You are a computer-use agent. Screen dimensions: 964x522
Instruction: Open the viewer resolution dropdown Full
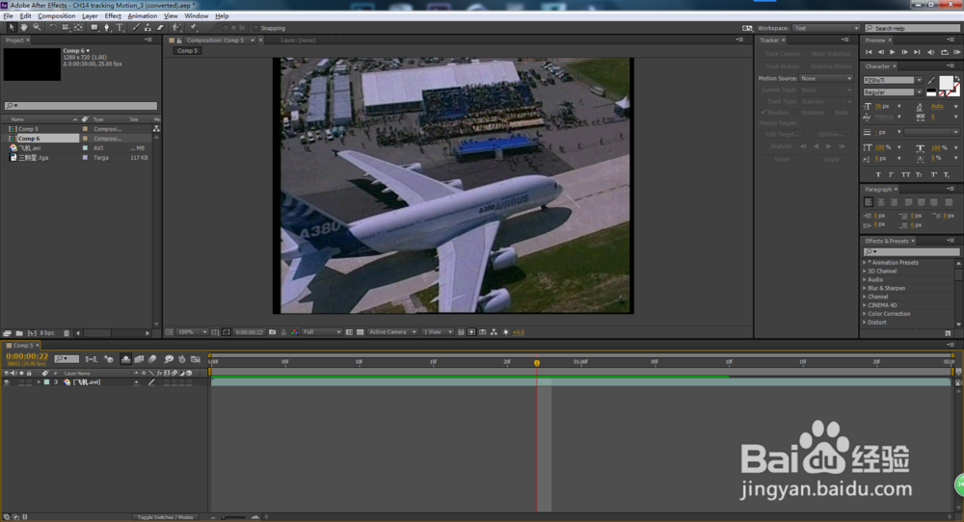(322, 332)
